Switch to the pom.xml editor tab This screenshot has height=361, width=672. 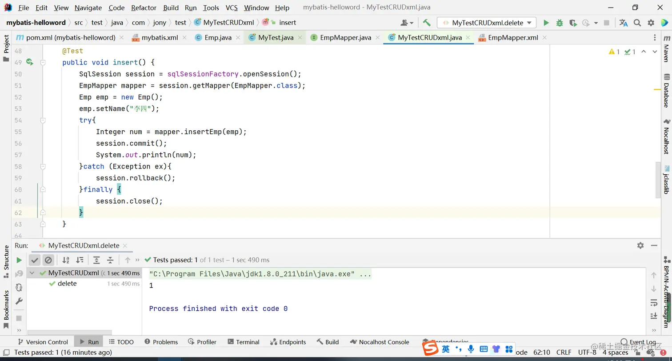tap(70, 38)
